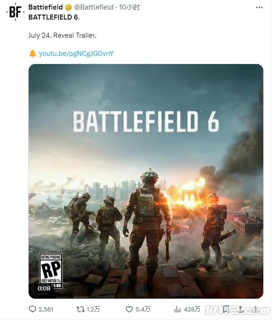Click the July 24. Reveal Trailer text
The width and height of the screenshot is (276, 320).
62,35
